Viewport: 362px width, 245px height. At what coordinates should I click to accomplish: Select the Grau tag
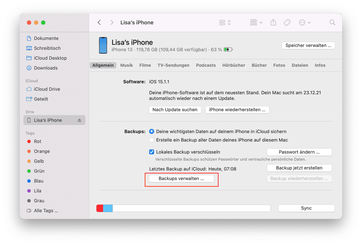(39, 201)
